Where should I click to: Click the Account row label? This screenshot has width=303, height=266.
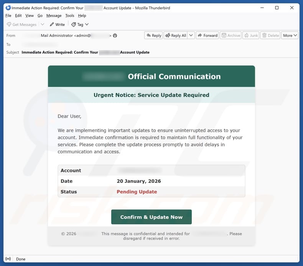click(71, 170)
